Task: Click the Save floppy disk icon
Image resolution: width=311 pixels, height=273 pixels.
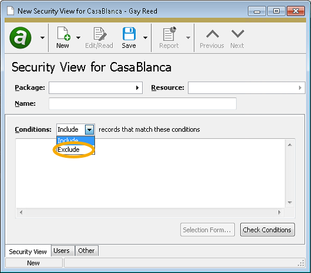Action: [x=129, y=34]
